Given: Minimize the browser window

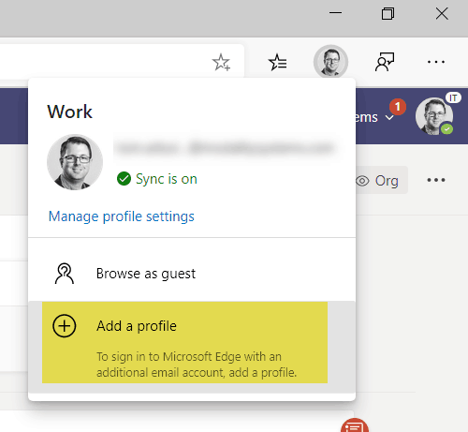Looking at the screenshot, I should coord(335,13).
